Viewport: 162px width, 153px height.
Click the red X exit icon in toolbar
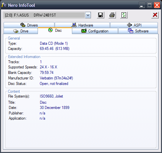pos(155,15)
